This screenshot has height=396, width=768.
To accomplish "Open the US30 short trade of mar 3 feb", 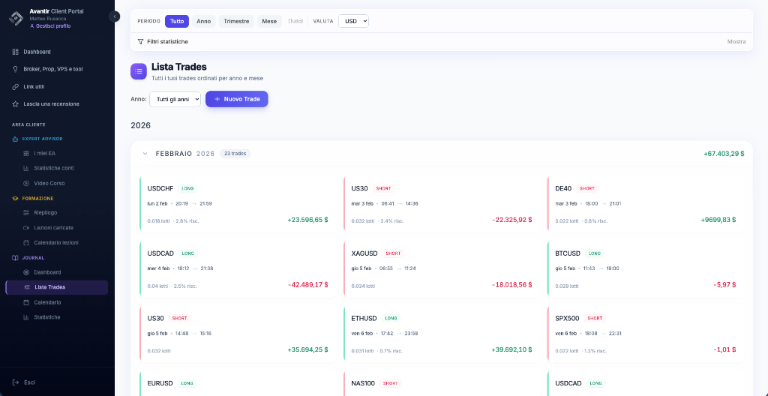I will coord(442,203).
